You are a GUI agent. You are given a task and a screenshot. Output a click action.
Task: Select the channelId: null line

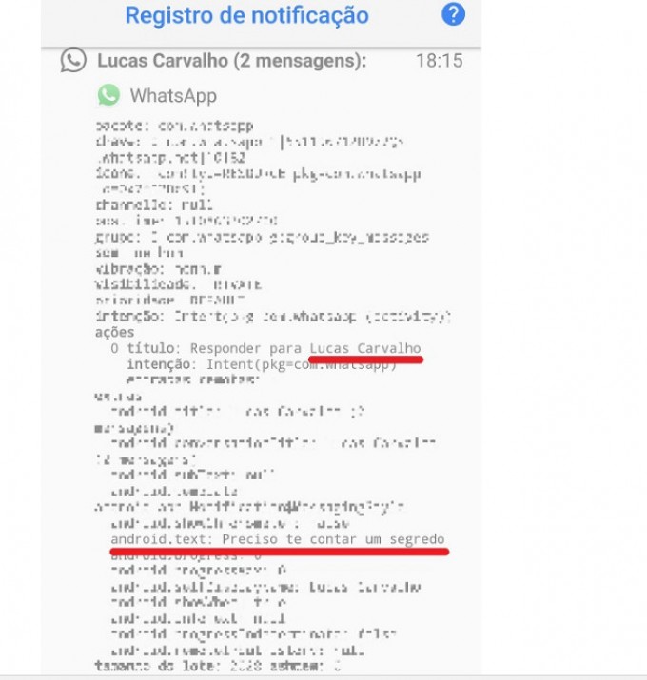point(154,204)
